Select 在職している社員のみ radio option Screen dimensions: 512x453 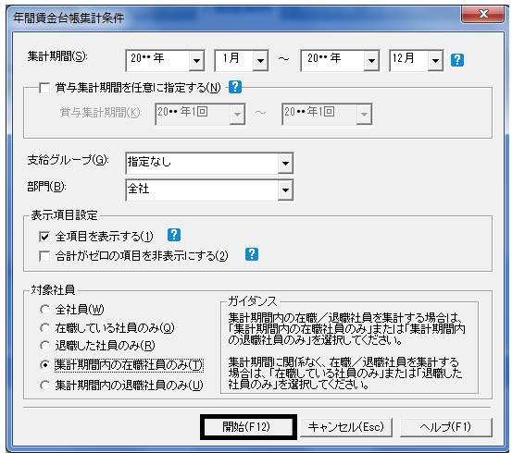44,328
